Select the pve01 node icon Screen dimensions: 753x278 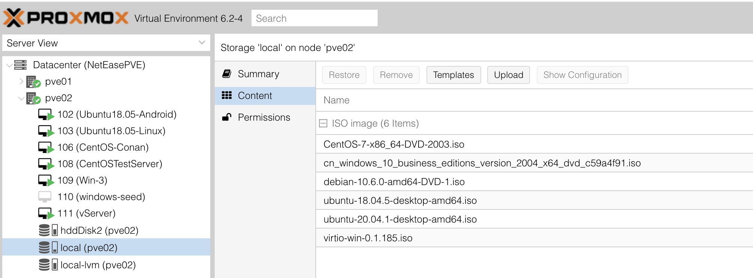pyautogui.click(x=33, y=81)
